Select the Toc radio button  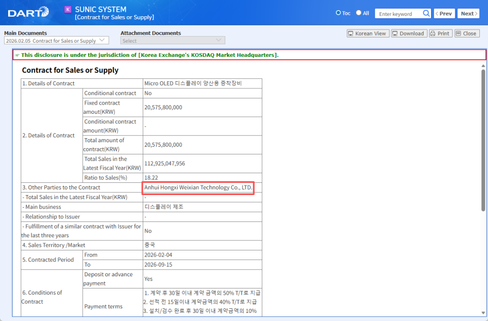click(339, 13)
